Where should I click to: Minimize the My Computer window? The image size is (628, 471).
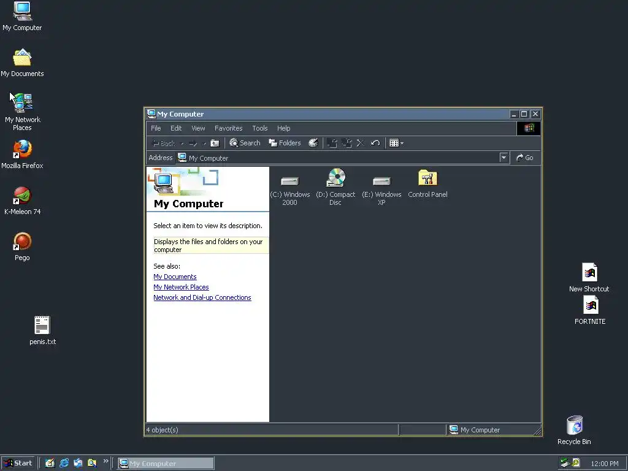[514, 114]
